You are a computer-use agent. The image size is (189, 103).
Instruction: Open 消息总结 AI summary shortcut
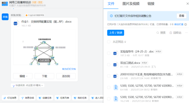point(27,98)
